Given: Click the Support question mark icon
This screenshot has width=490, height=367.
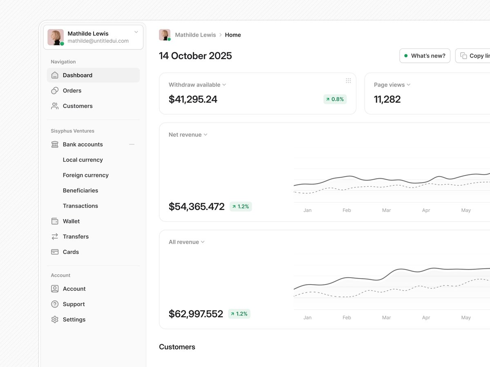Looking at the screenshot, I should pos(55,304).
